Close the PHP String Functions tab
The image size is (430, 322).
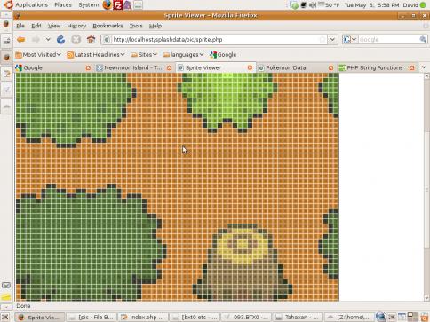point(411,67)
